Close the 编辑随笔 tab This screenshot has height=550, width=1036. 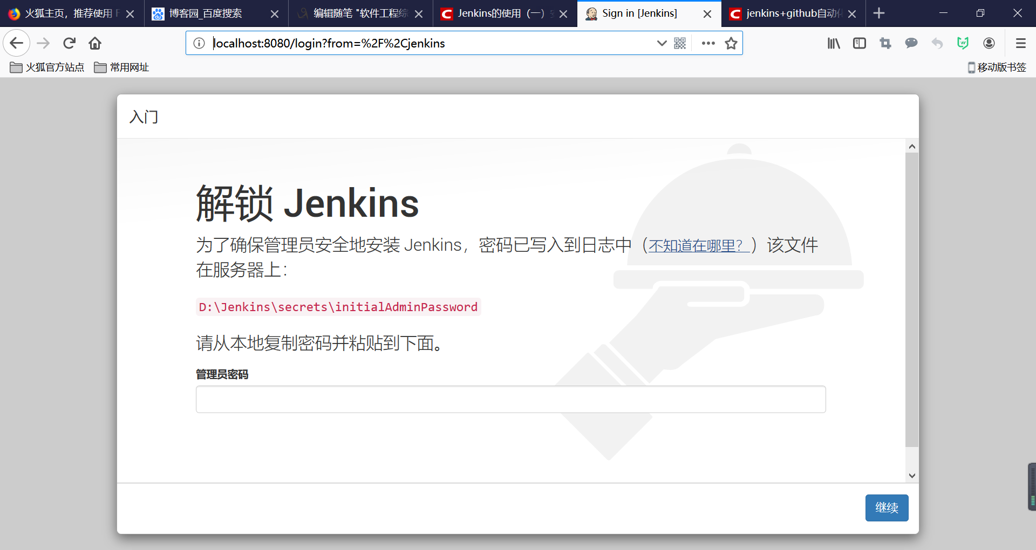pos(419,14)
